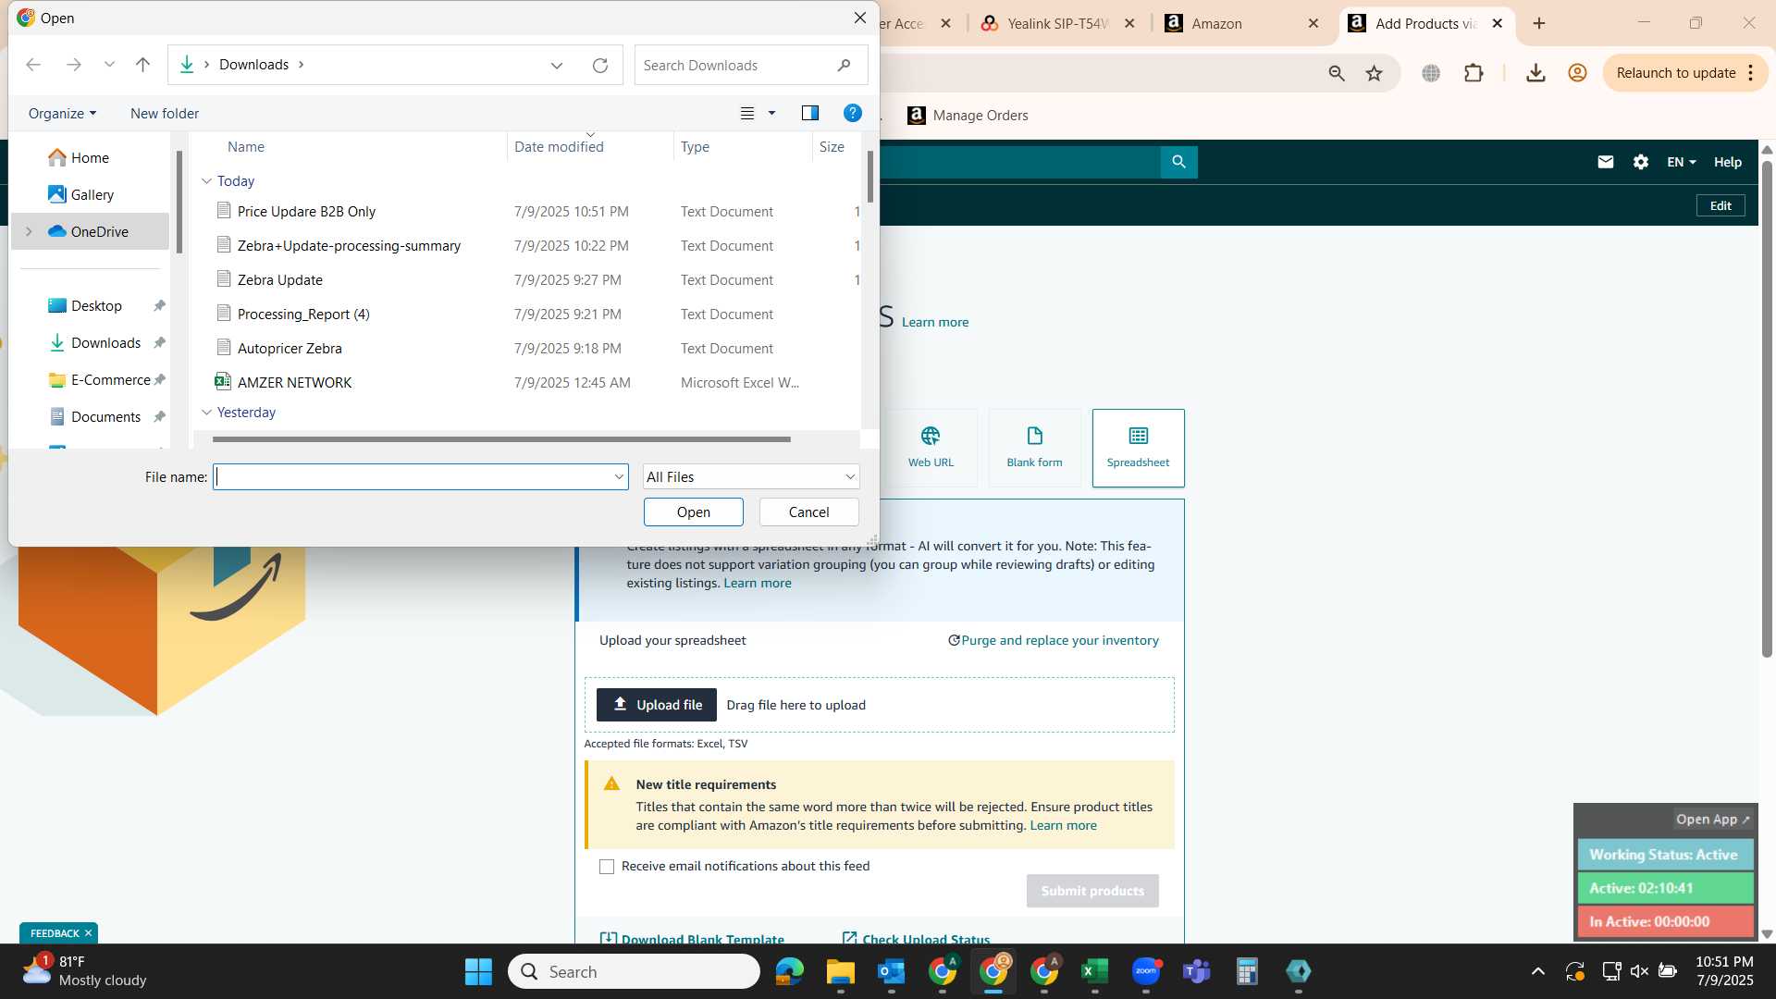Viewport: 1776px width, 999px height.
Task: Sort files by Type column
Action: (695, 146)
